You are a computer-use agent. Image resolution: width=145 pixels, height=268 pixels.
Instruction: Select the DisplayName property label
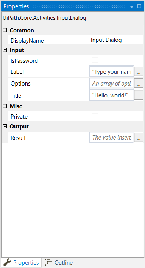27,41
